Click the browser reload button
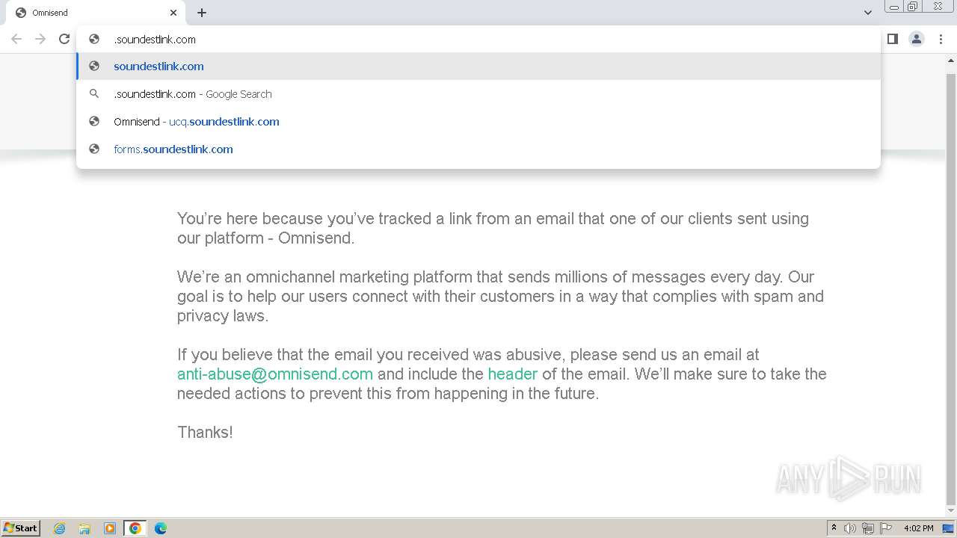957x538 pixels. point(64,39)
